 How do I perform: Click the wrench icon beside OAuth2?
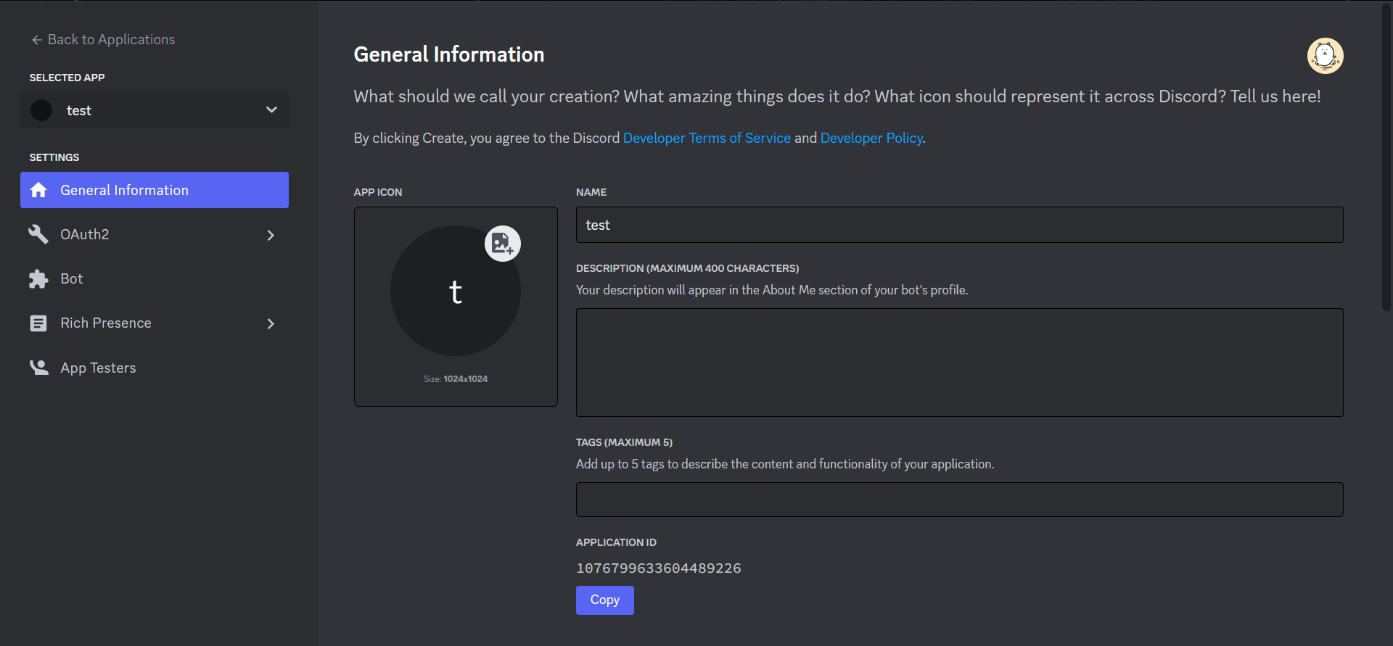[38, 234]
